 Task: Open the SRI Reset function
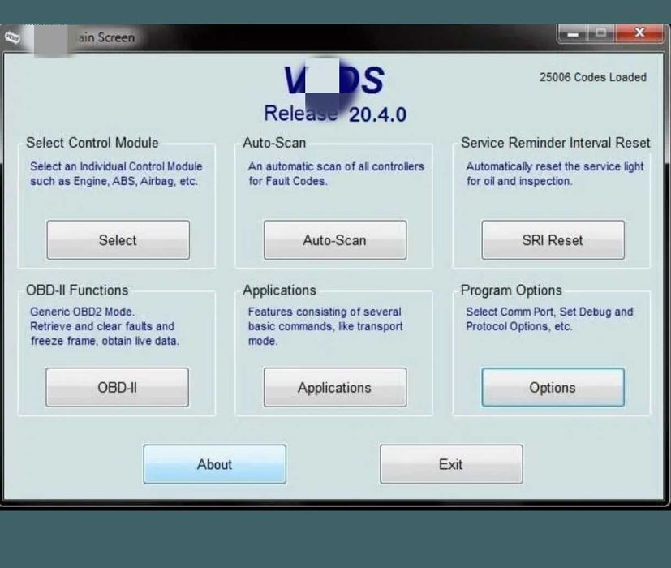(x=553, y=239)
